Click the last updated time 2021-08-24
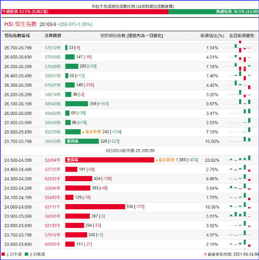259x260 pixels. pyautogui.click(x=231, y=254)
